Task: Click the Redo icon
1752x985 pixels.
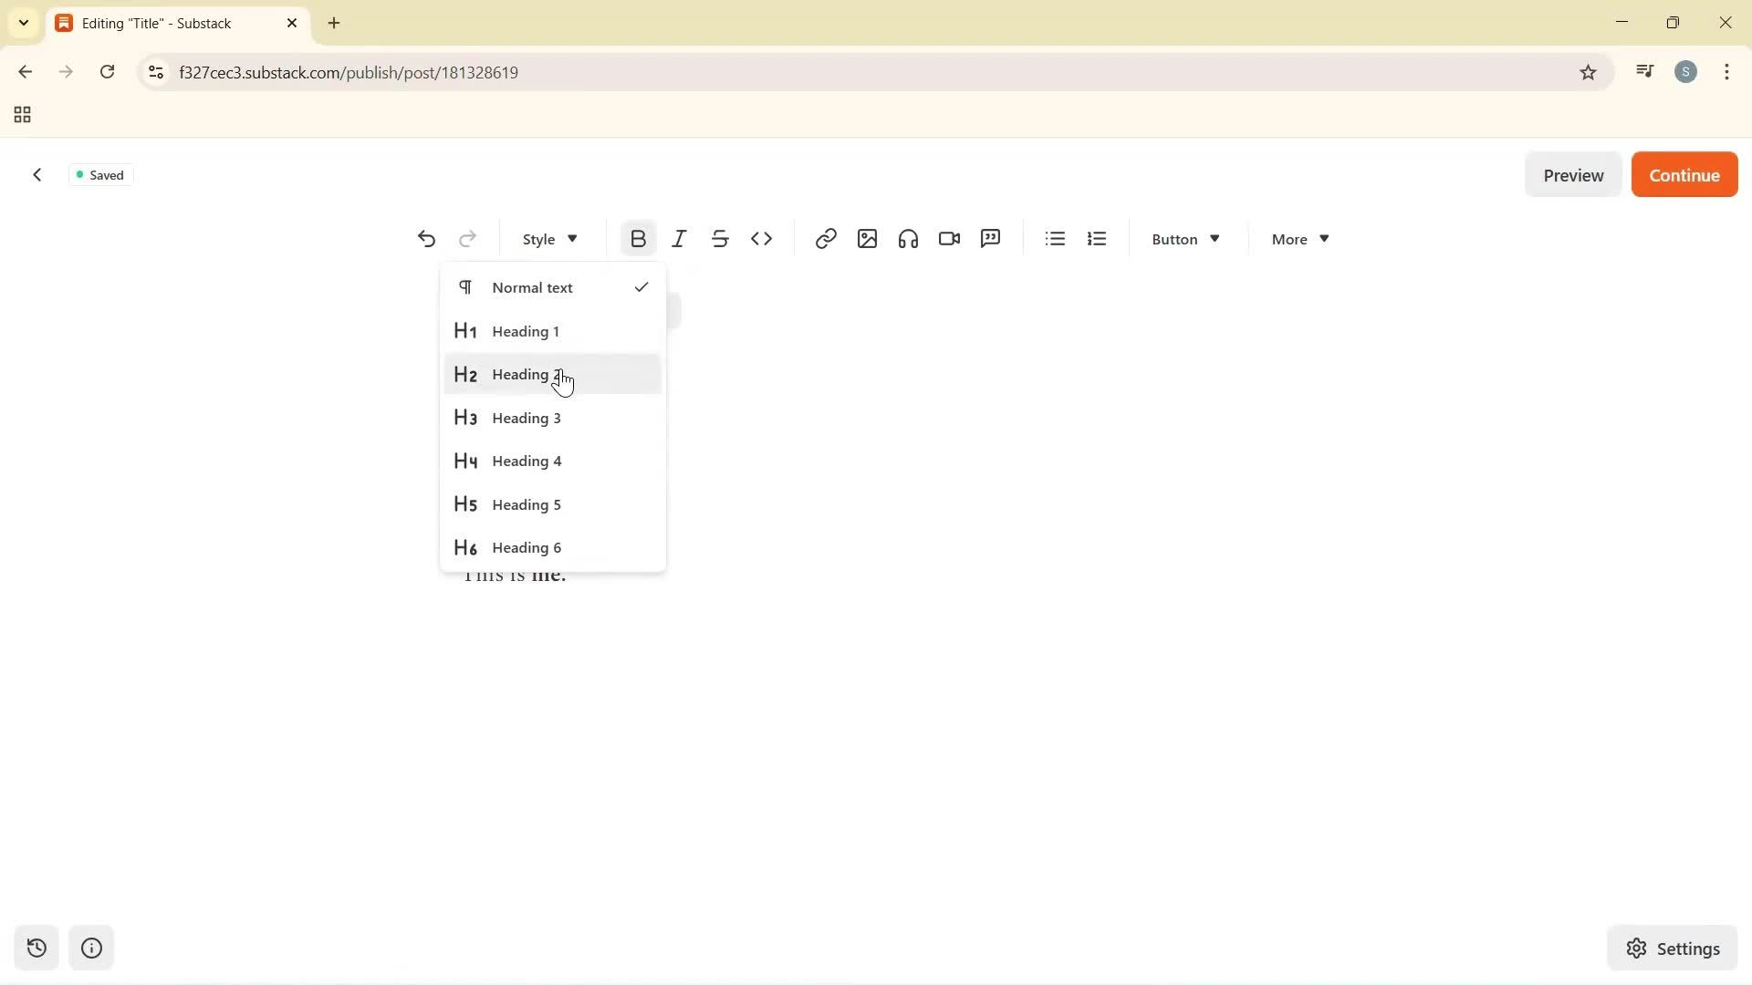Action: pos(467,238)
